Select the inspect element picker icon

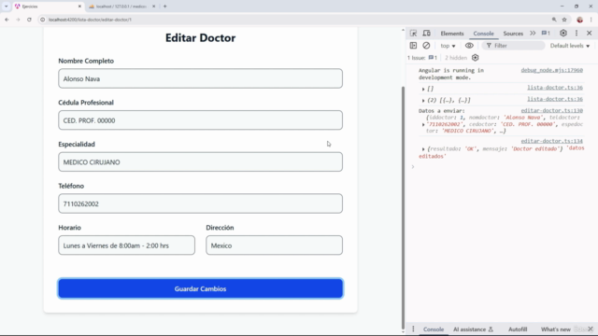tap(413, 34)
